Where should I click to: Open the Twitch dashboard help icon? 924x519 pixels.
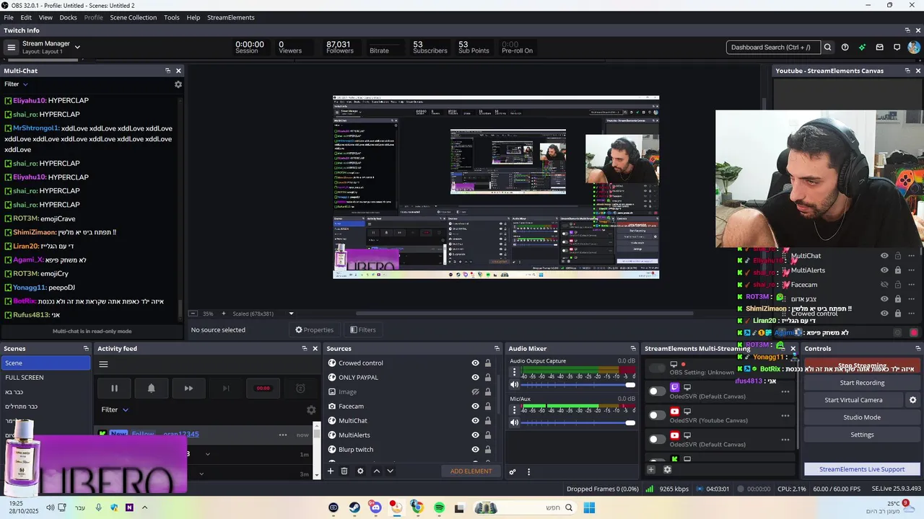point(845,48)
